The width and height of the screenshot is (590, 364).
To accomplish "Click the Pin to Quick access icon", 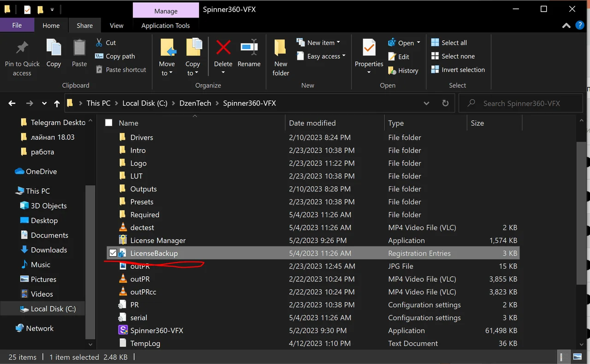I will click(x=22, y=48).
